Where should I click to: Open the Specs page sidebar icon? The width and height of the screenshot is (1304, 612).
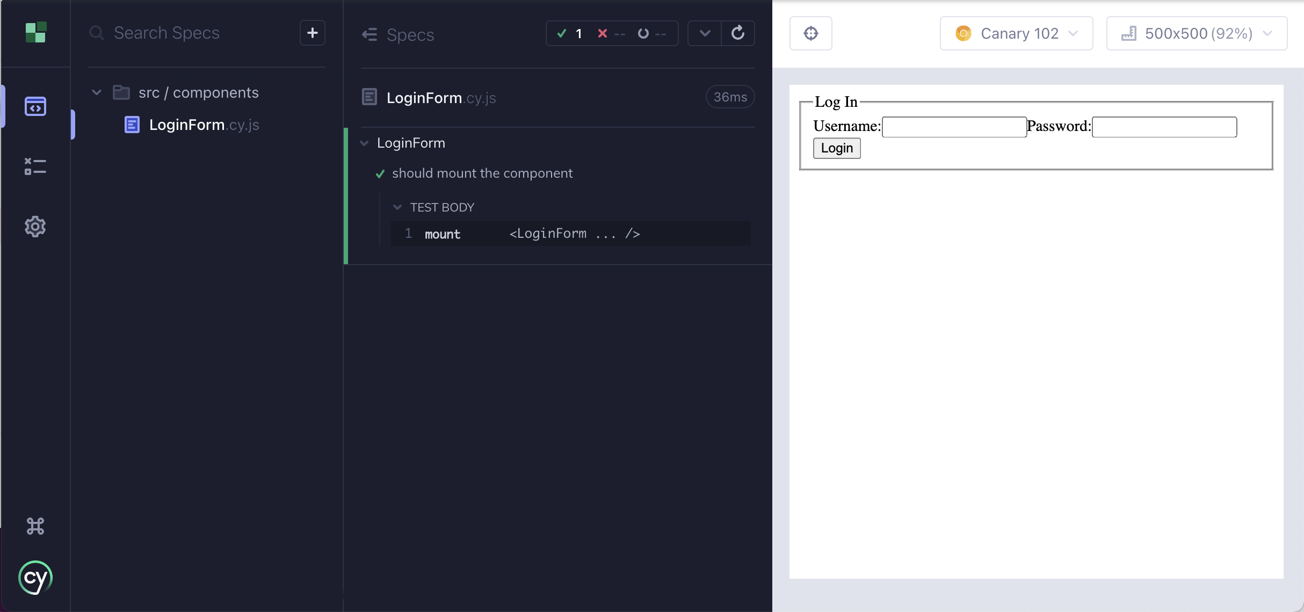35,106
